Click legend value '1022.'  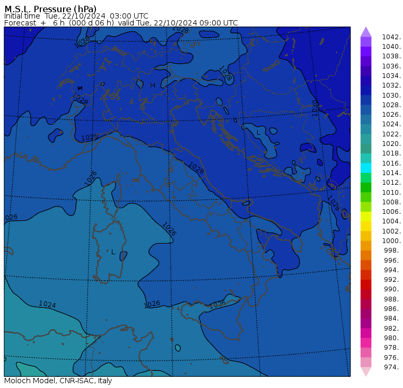[x=391, y=134]
